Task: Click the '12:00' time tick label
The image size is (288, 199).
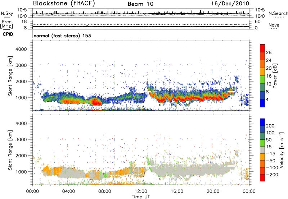Action: 141,191
